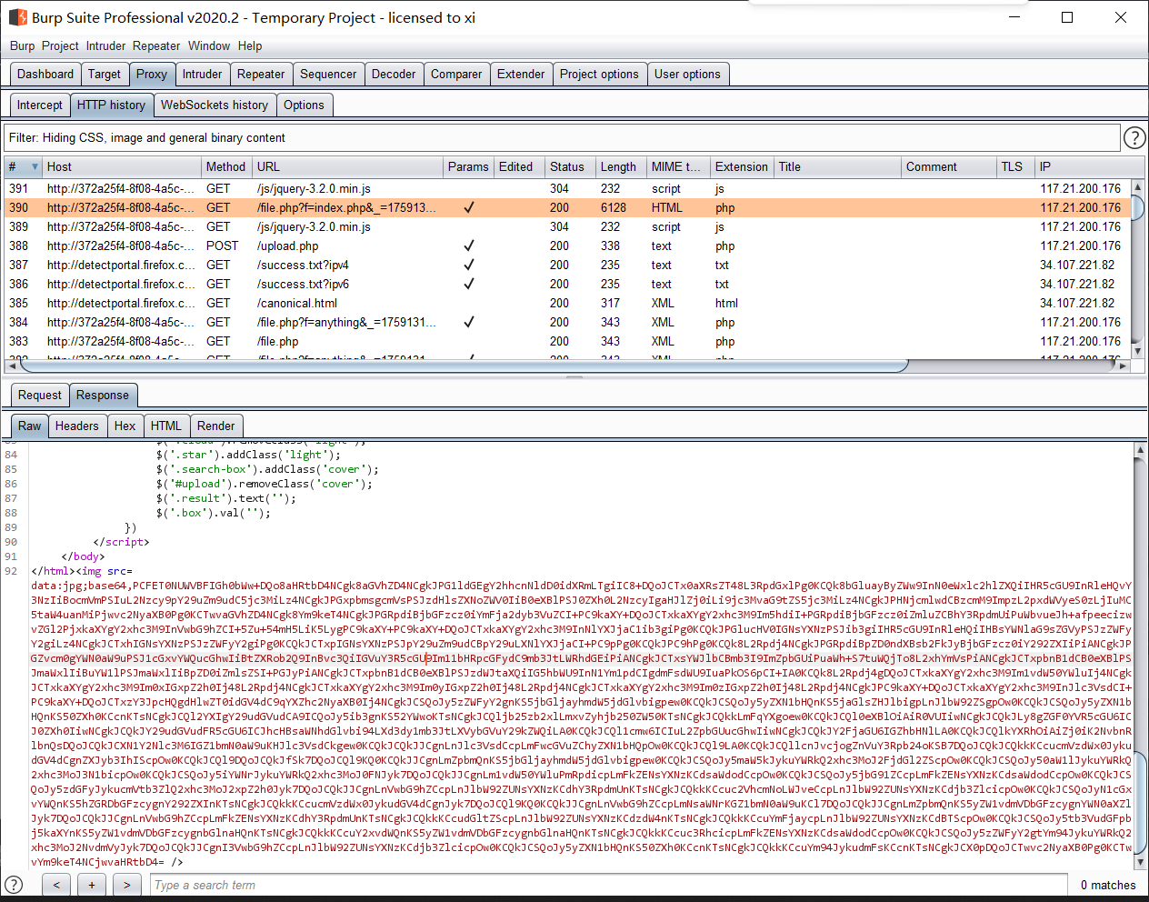Click the plus search options button
Viewport: 1149px width, 902px height.
(92, 885)
